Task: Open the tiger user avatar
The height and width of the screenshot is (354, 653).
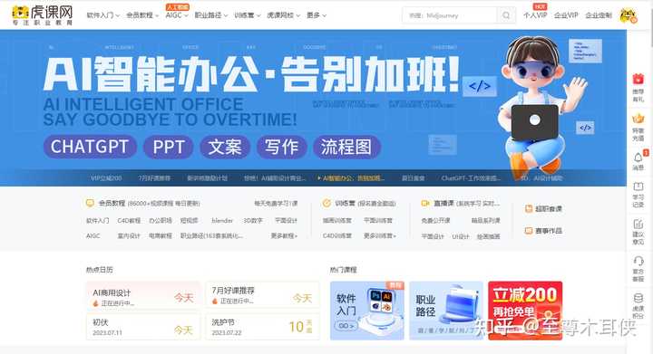Action: (628, 15)
